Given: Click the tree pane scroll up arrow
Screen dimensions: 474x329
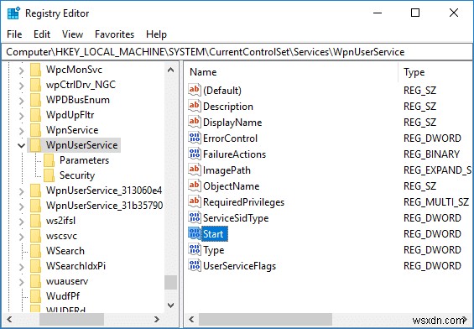Looking at the screenshot, I should [171, 70].
